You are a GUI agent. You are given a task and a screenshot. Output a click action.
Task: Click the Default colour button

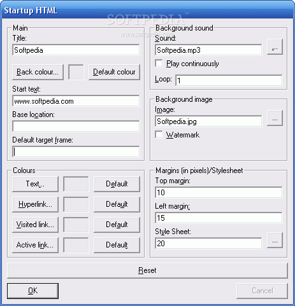(x=114, y=72)
